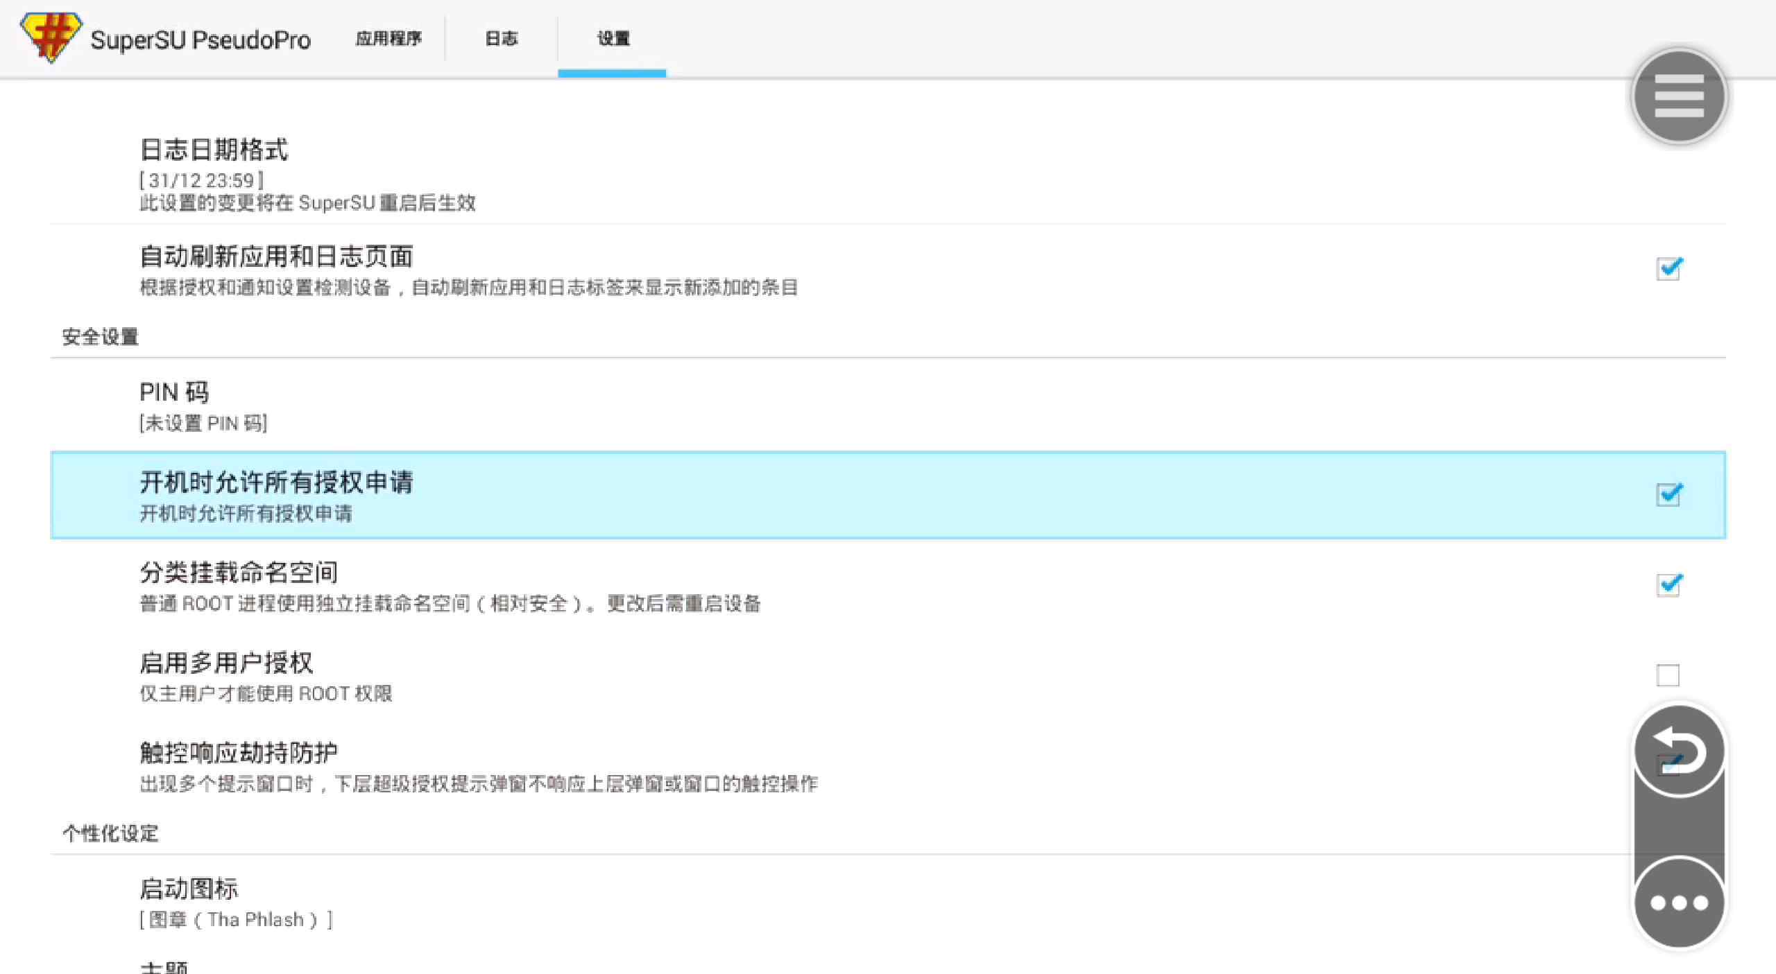This screenshot has height=974, width=1776.
Task: Click the 安全设置 section header
Action: [x=101, y=337]
